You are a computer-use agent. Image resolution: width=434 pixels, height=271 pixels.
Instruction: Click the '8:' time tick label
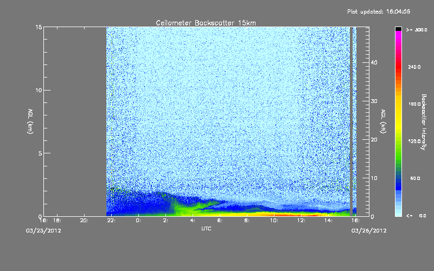247,221
